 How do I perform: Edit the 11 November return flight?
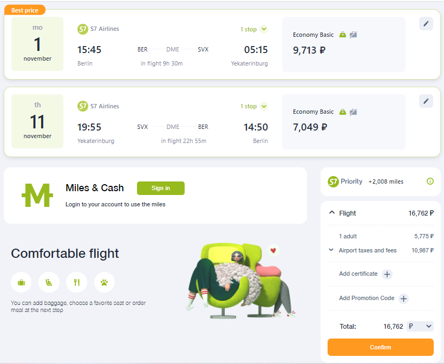click(426, 101)
